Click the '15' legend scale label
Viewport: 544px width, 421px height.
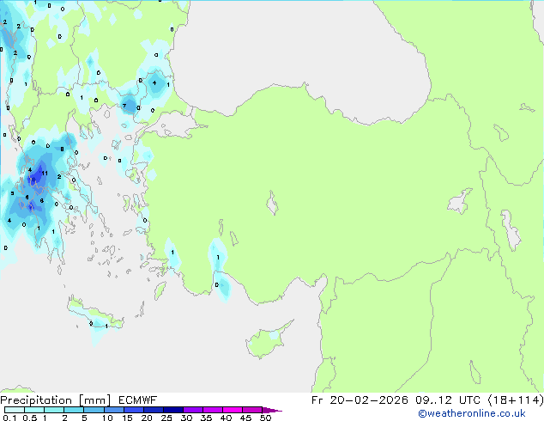click(127, 418)
